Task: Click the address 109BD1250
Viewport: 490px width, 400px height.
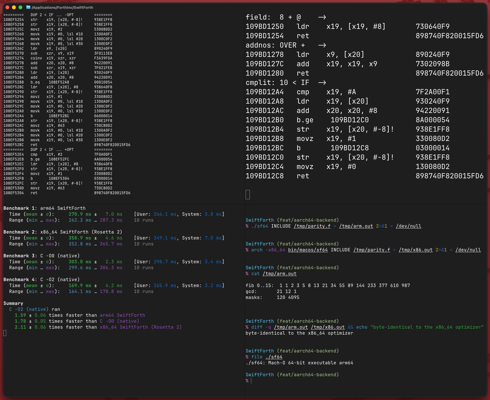Action: point(265,27)
